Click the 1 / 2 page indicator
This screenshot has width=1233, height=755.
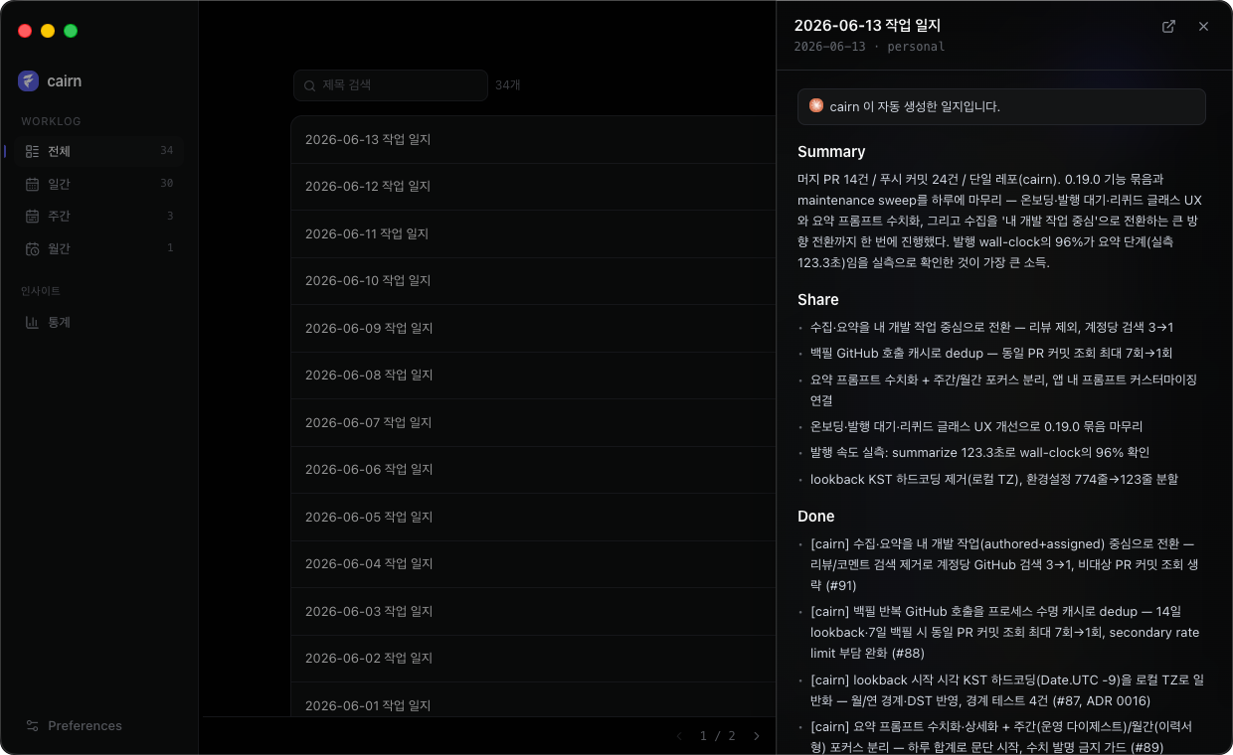tap(718, 736)
